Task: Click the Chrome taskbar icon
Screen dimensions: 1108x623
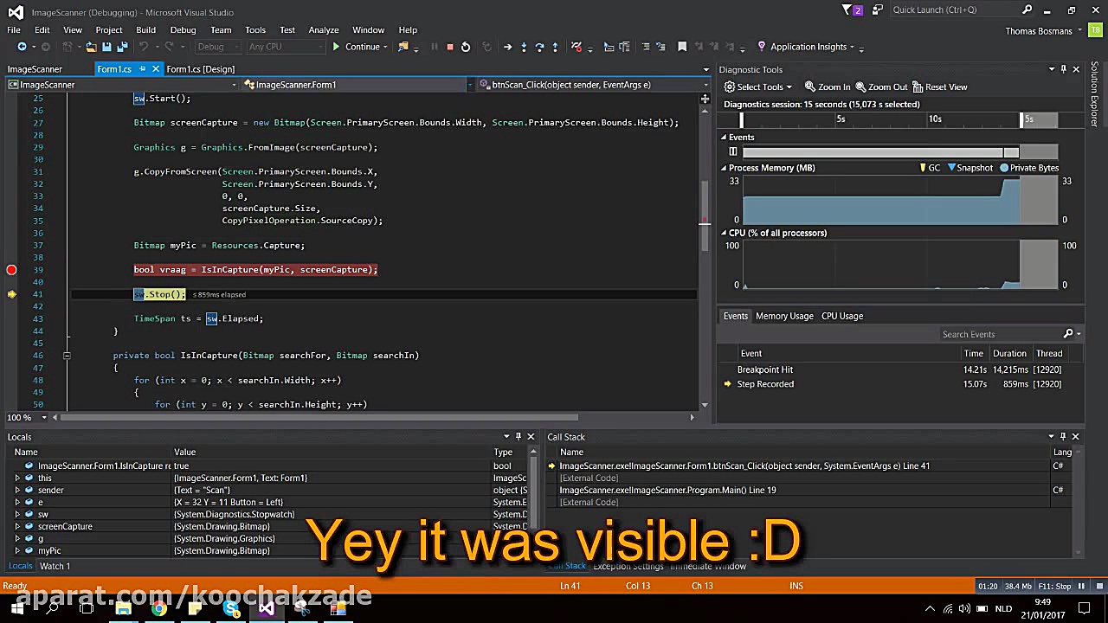Action: [x=159, y=608]
